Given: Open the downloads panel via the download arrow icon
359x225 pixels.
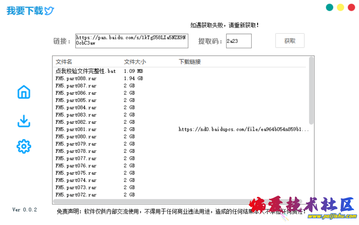Looking at the screenshot, I should point(23,121).
